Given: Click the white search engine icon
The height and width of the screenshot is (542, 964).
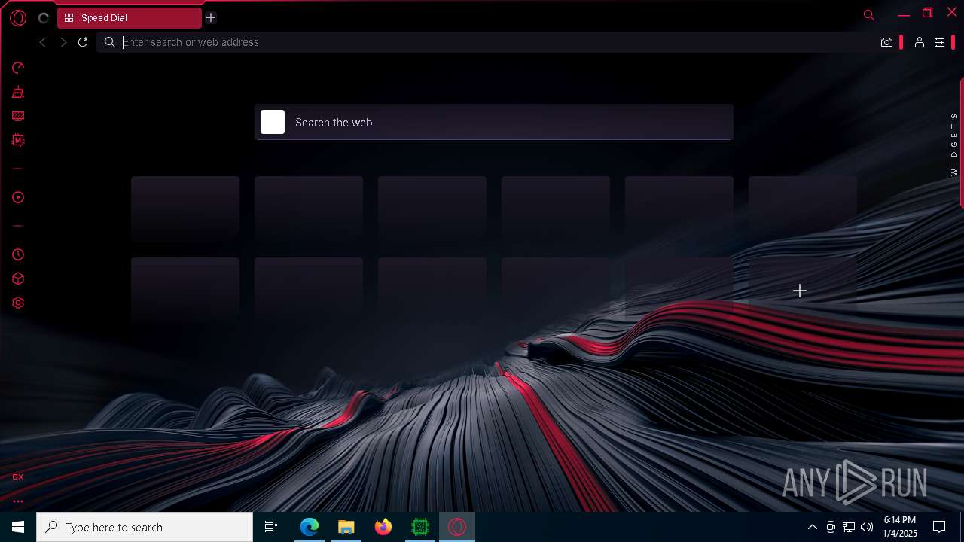Looking at the screenshot, I should tap(273, 122).
